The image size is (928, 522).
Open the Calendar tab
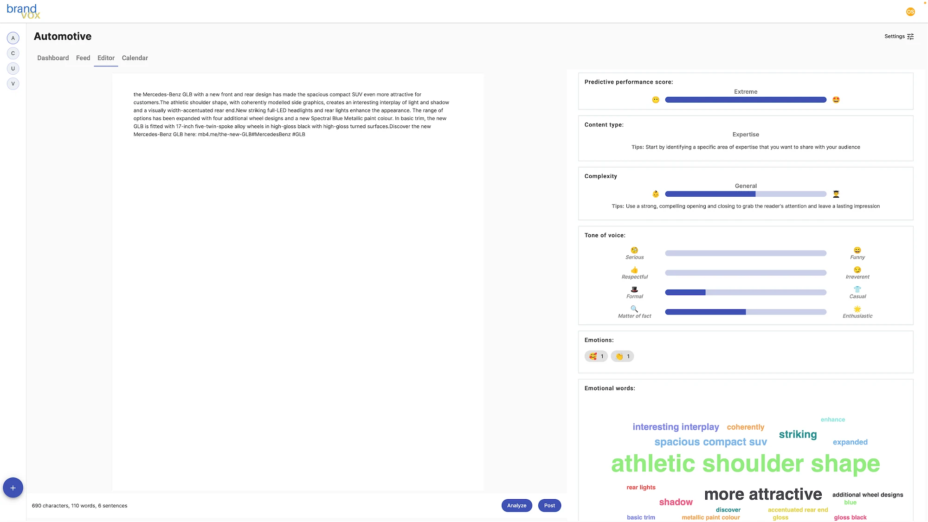pyautogui.click(x=135, y=58)
